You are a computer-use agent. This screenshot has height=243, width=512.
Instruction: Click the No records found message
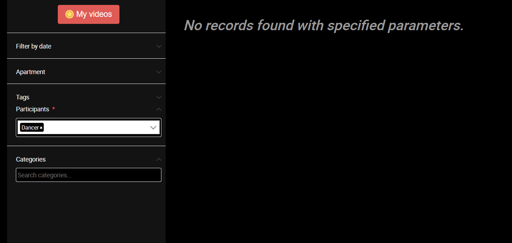[324, 25]
